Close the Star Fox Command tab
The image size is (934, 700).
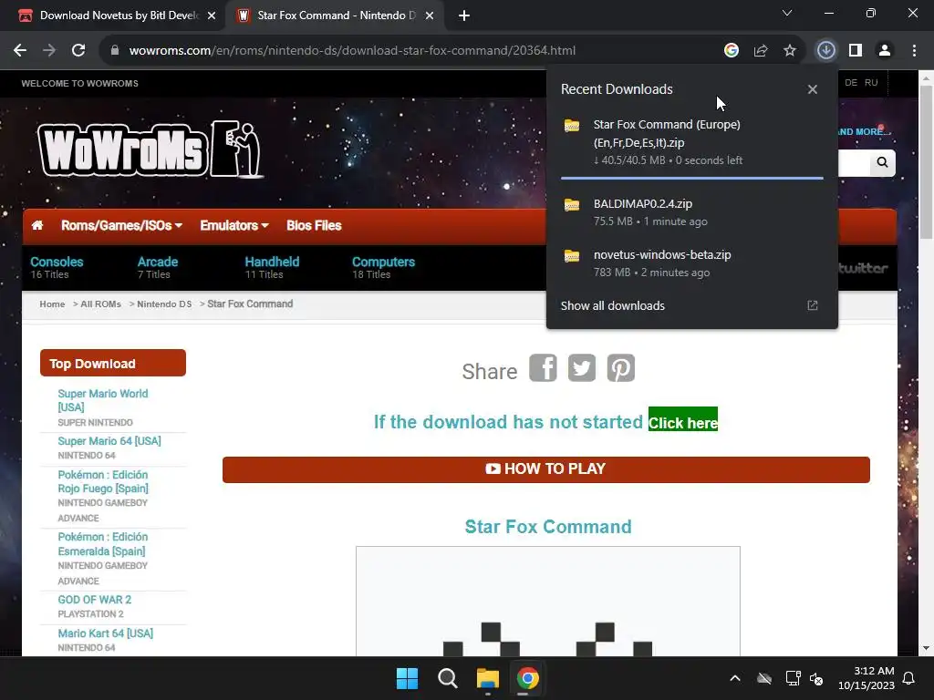(x=430, y=16)
